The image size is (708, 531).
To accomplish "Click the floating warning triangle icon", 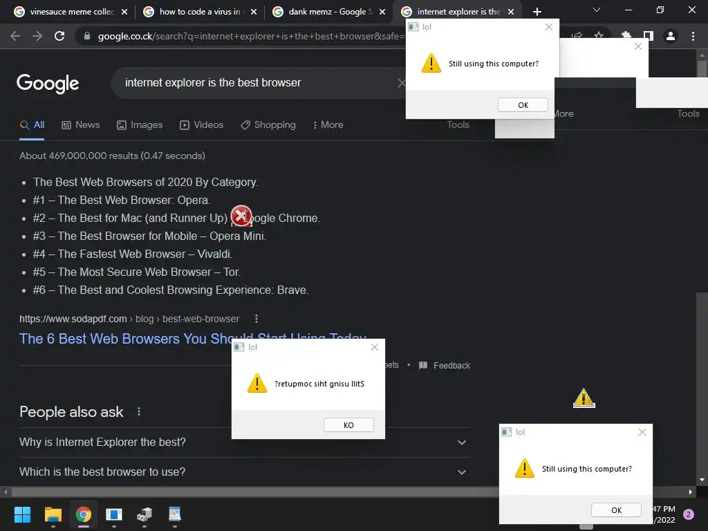I will pyautogui.click(x=584, y=398).
